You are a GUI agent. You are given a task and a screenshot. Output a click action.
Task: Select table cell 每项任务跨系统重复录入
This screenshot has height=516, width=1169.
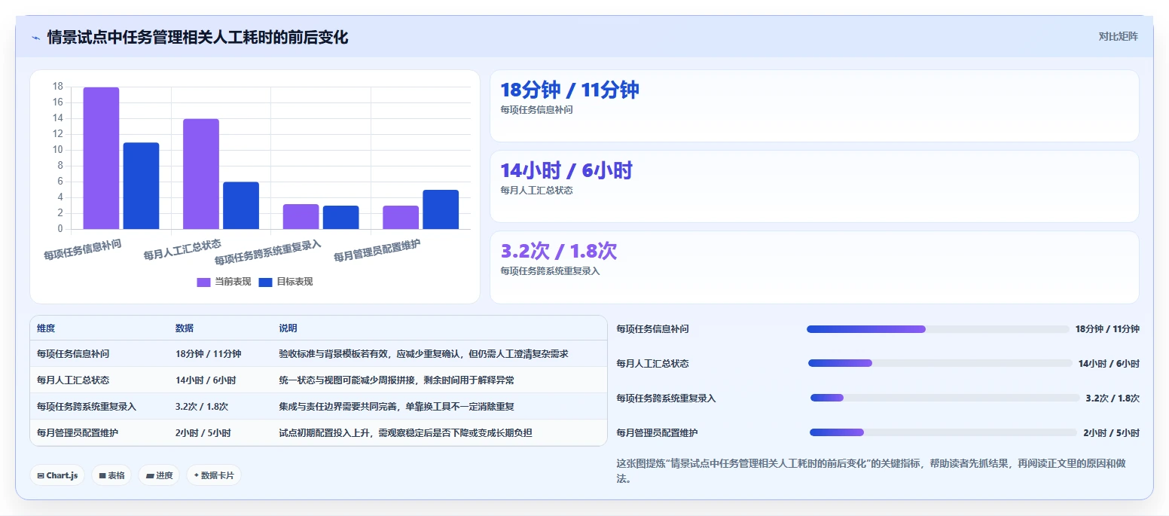click(87, 407)
